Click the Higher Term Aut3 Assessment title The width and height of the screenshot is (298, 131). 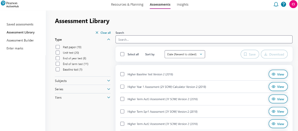pos(163,99)
